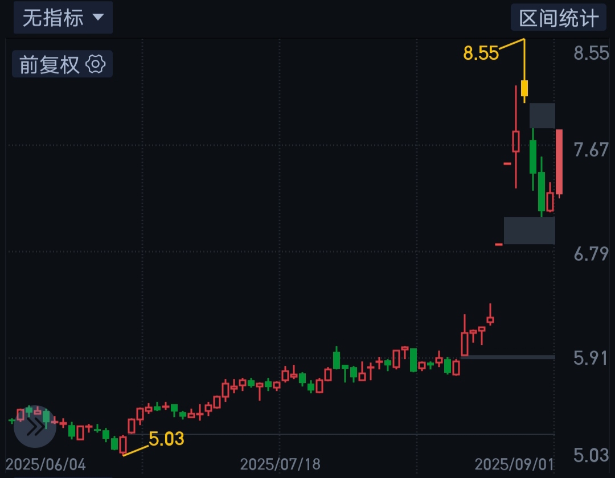Click the 2025/09/01 date label
The image size is (615, 478).
[514, 465]
